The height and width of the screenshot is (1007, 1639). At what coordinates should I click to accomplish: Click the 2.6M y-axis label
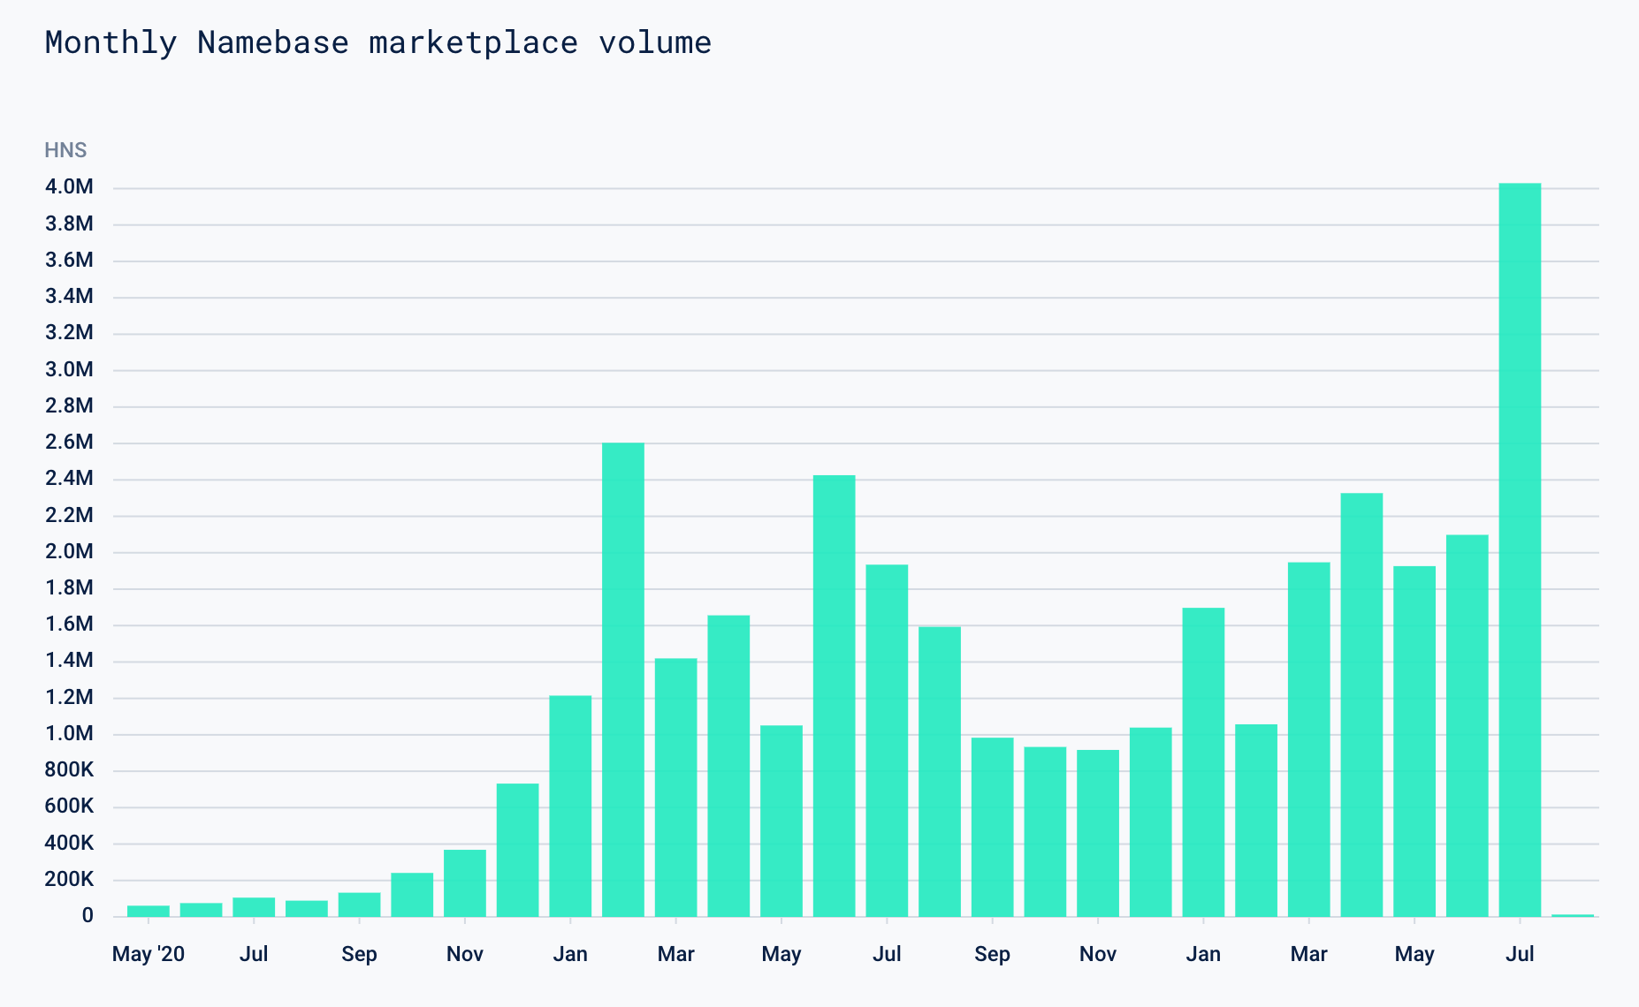tap(69, 442)
